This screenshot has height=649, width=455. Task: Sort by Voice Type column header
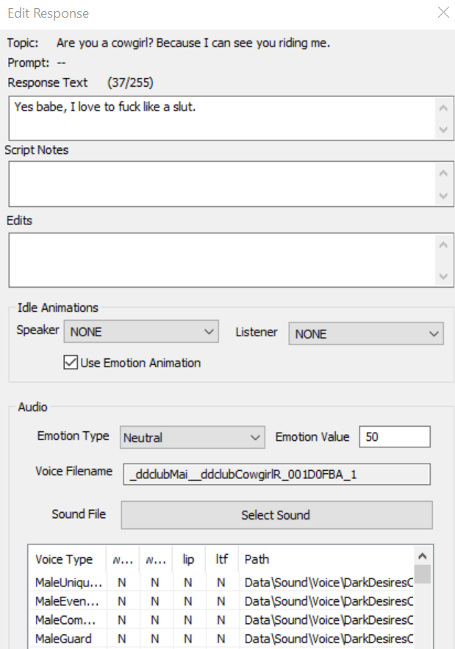coord(68,559)
